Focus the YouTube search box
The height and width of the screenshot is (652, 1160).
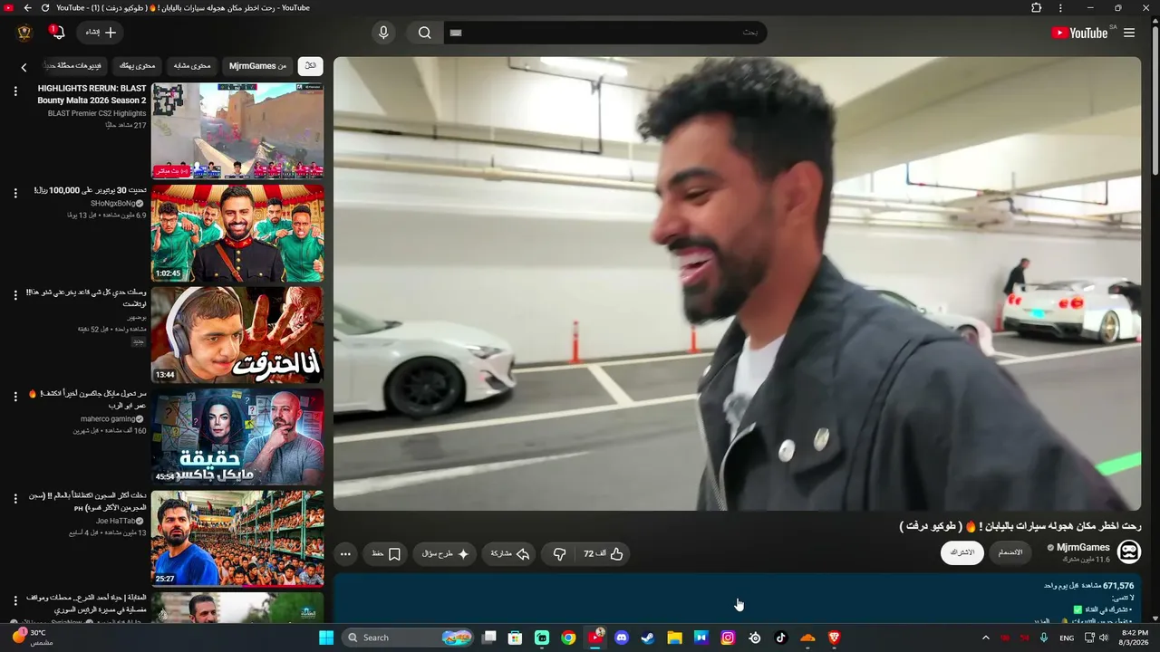pos(605,33)
